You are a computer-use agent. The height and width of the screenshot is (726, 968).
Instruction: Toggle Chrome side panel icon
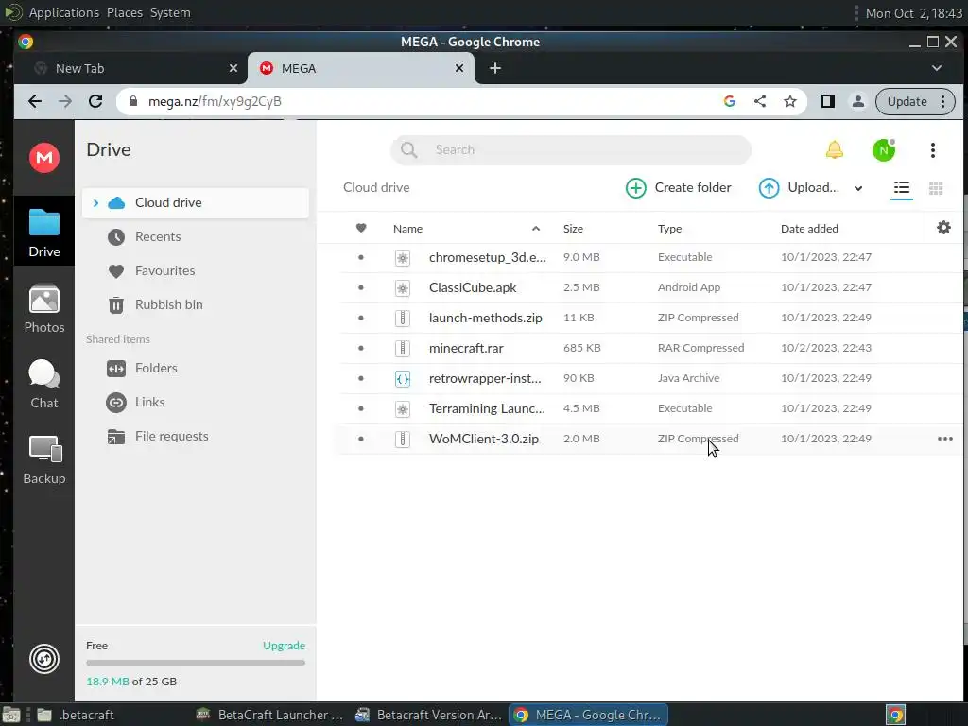pos(828,101)
